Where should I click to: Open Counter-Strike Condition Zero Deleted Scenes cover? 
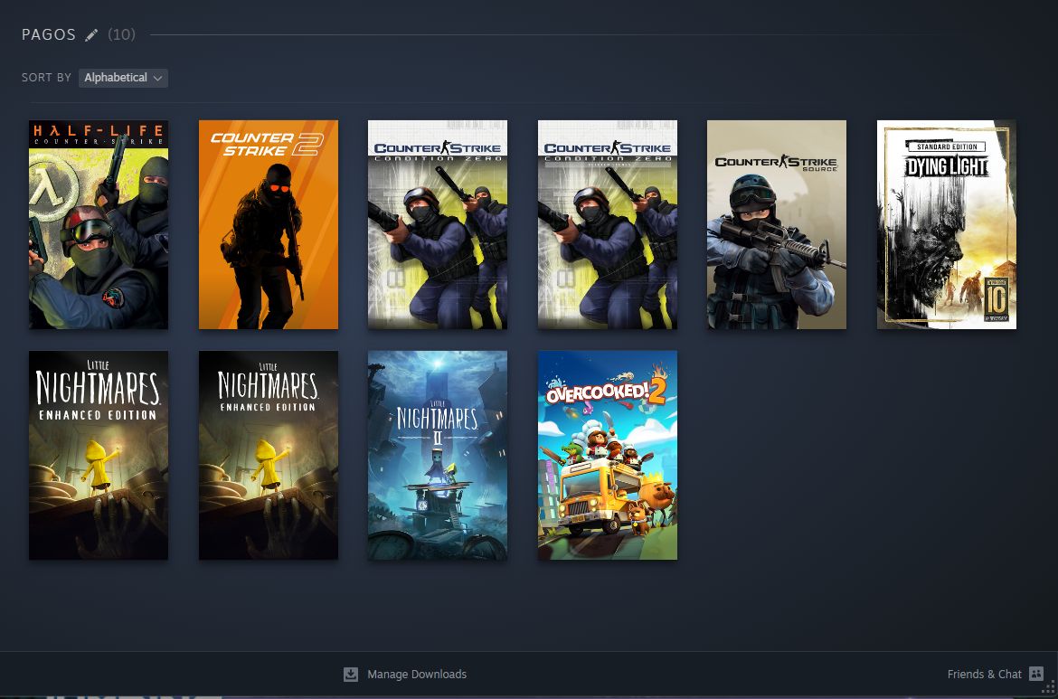point(608,224)
